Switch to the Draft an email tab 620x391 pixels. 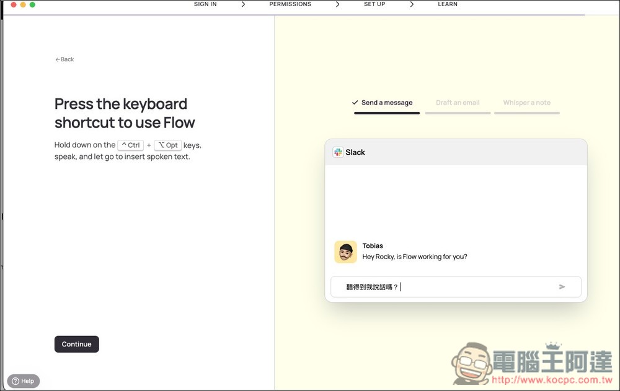[x=458, y=103]
